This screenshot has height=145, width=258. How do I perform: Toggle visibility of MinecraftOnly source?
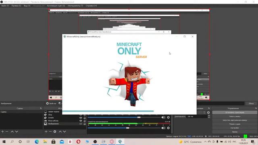click(x=81, y=121)
